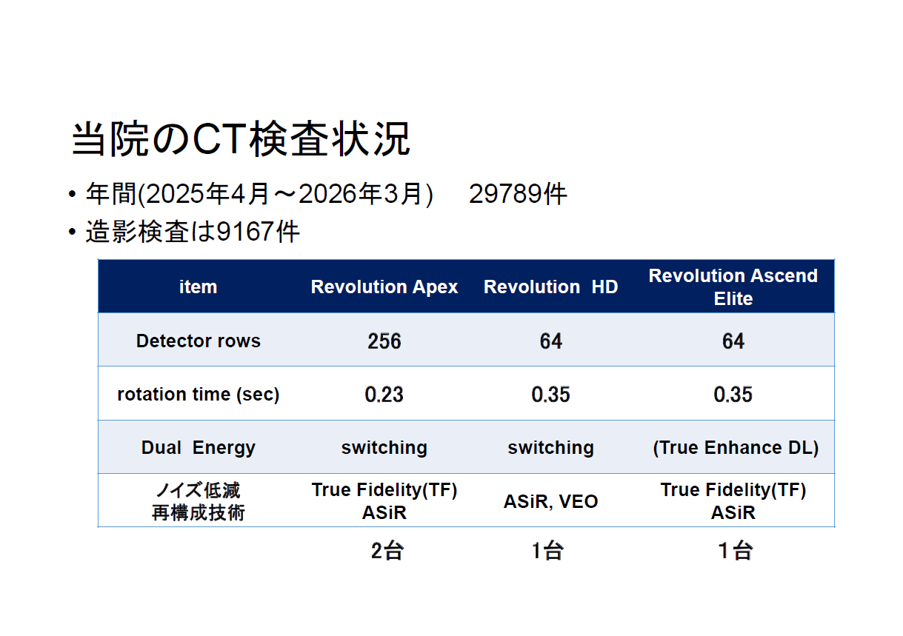The height and width of the screenshot is (636, 903).
Task: Click the 'ASiR, VEO' cell
Action: click(550, 501)
